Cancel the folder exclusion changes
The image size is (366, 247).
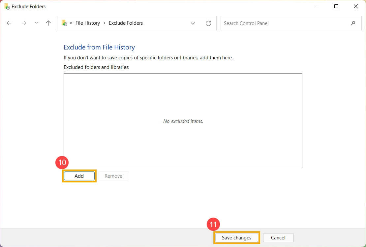[x=278, y=238]
